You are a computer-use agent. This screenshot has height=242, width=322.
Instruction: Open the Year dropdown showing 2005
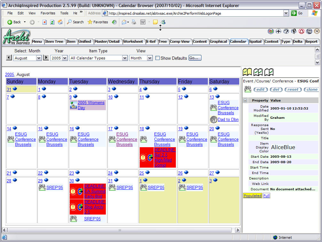(59, 58)
